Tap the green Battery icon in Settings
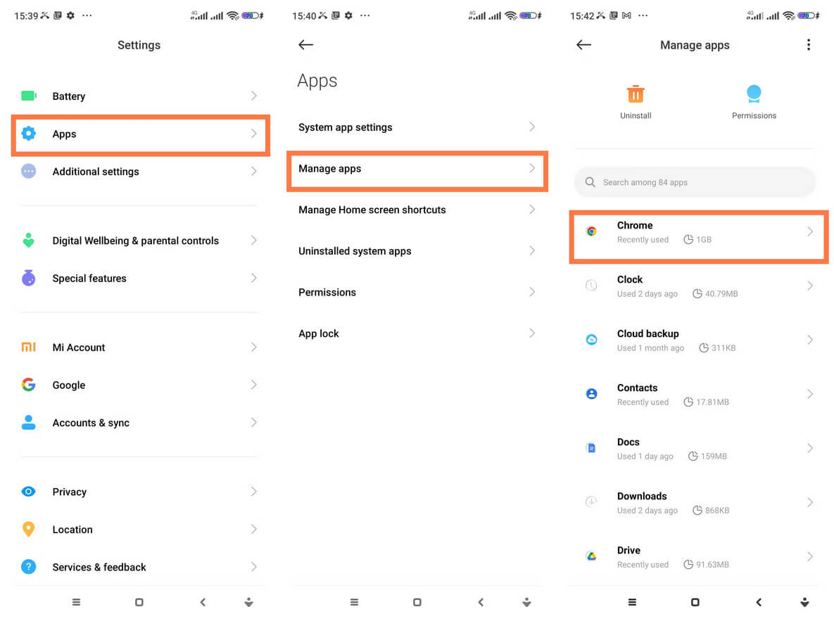This screenshot has height=619, width=834. pos(29,96)
